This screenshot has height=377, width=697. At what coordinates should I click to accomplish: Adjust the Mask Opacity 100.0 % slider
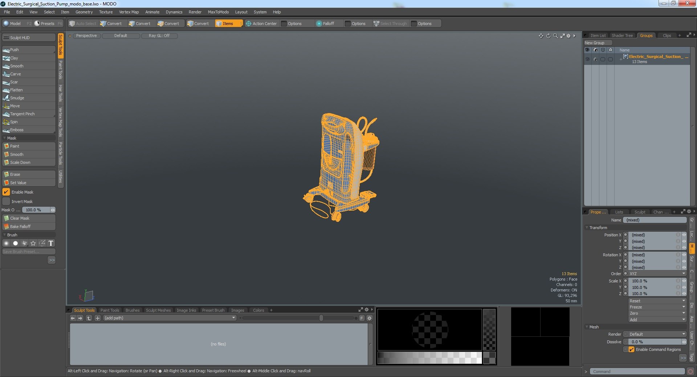pyautogui.click(x=38, y=210)
